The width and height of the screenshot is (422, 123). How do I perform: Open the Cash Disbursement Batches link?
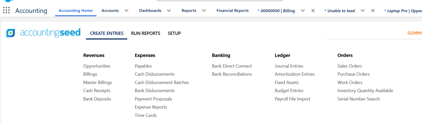pos(162,83)
